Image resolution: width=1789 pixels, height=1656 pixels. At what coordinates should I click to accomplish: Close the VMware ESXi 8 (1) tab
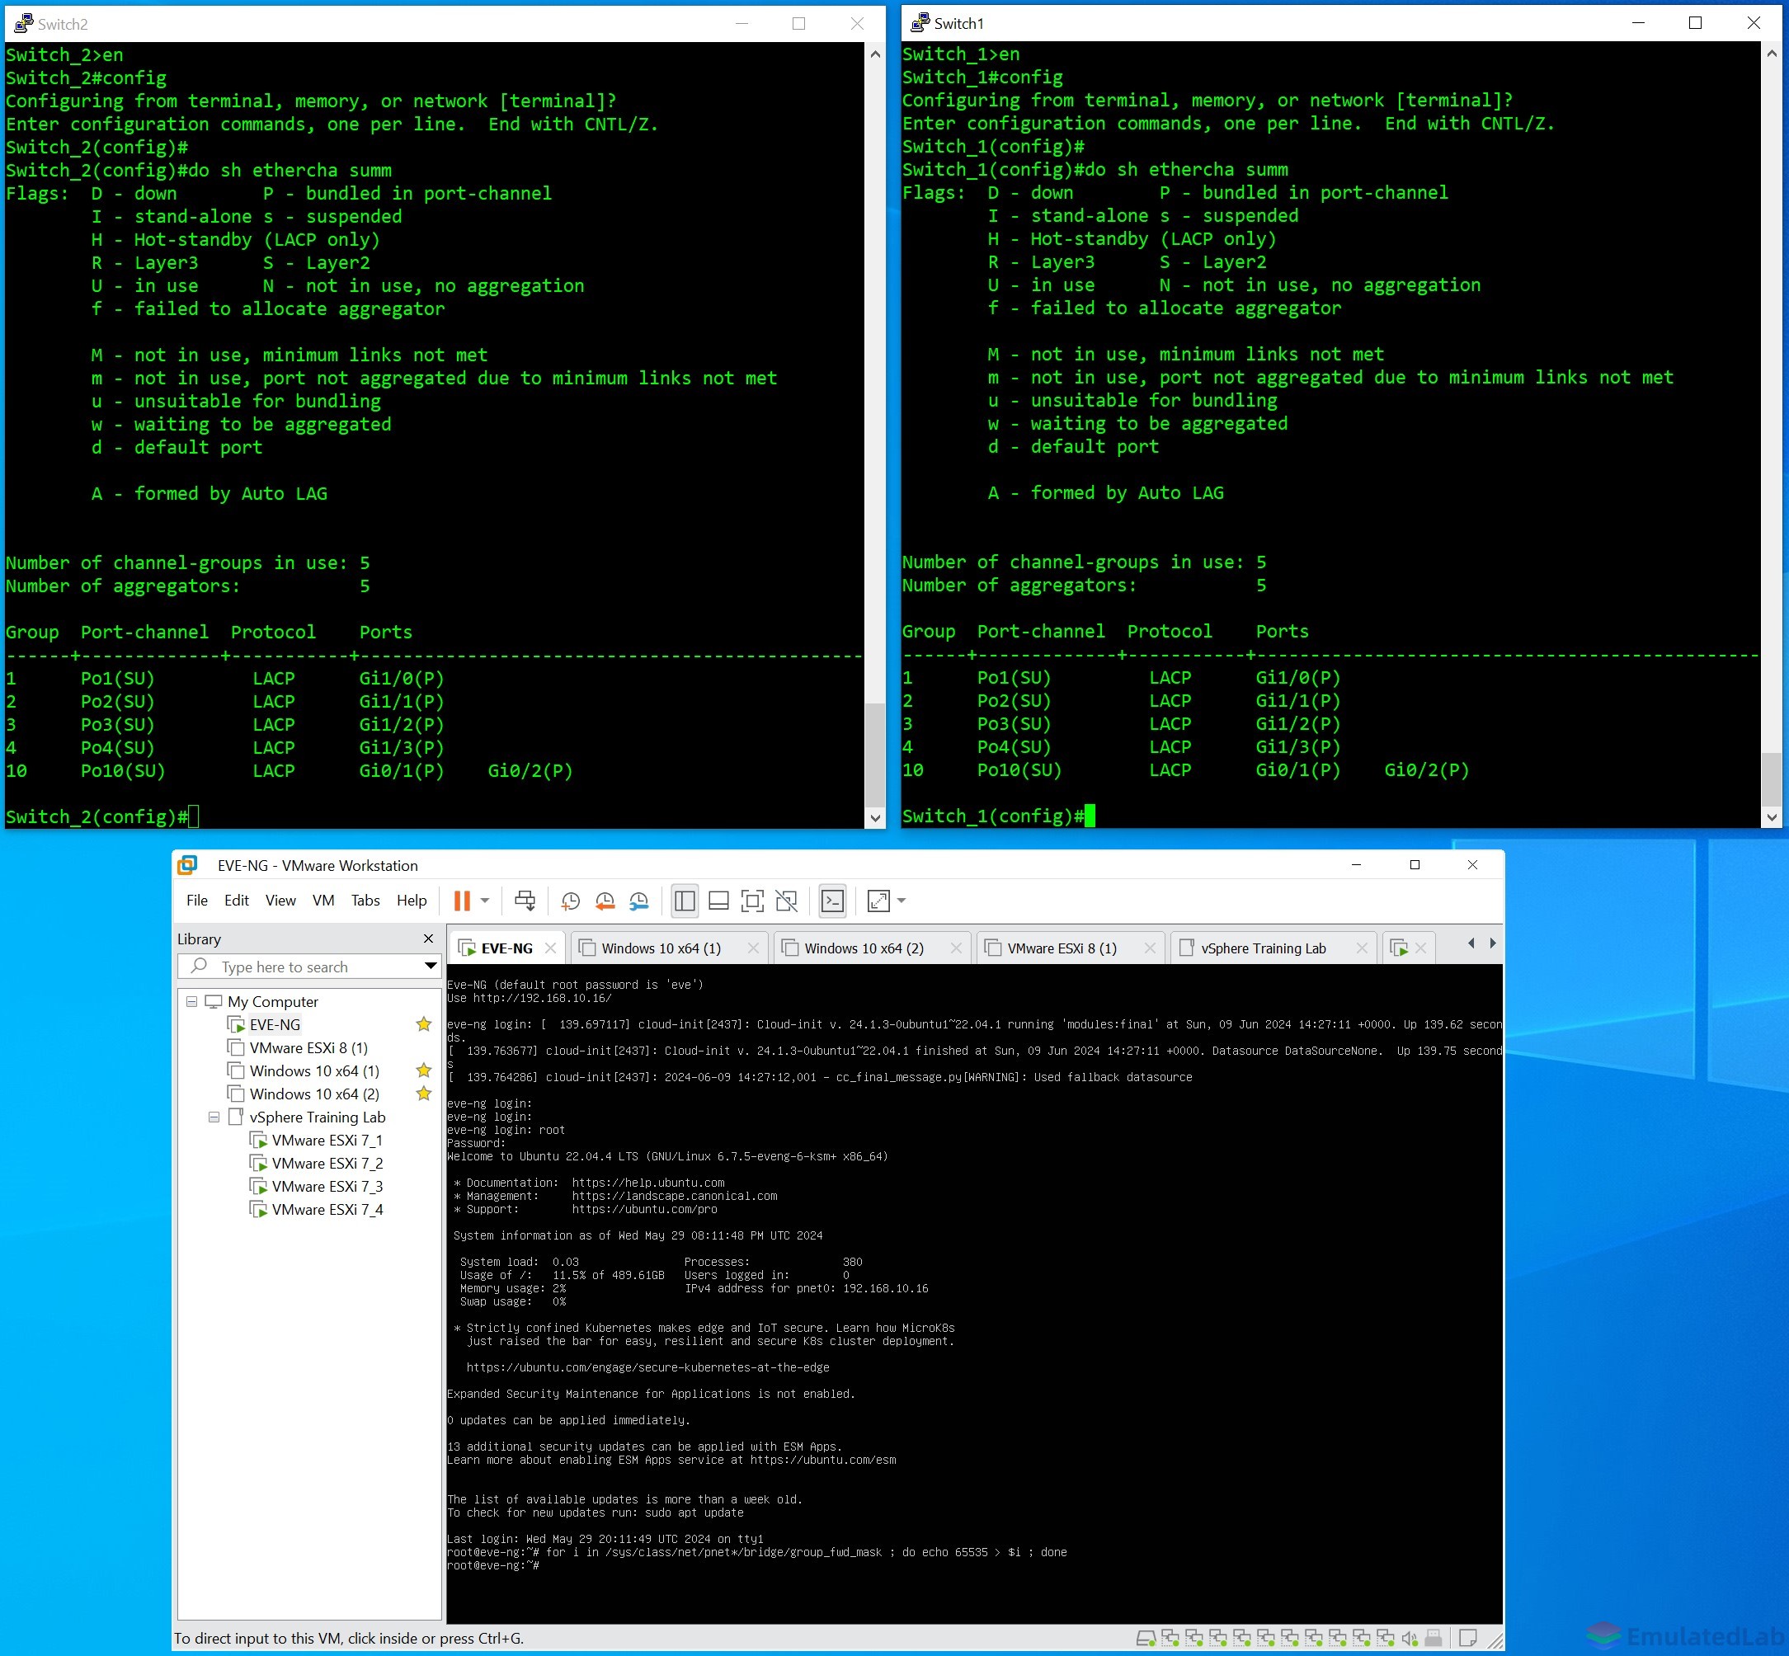pos(1150,948)
